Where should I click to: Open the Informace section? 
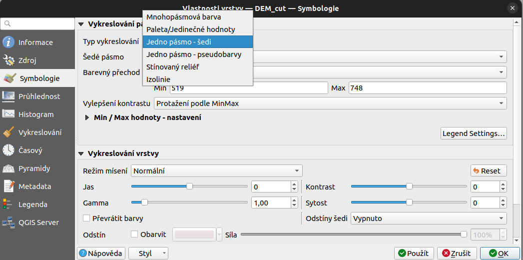point(37,42)
